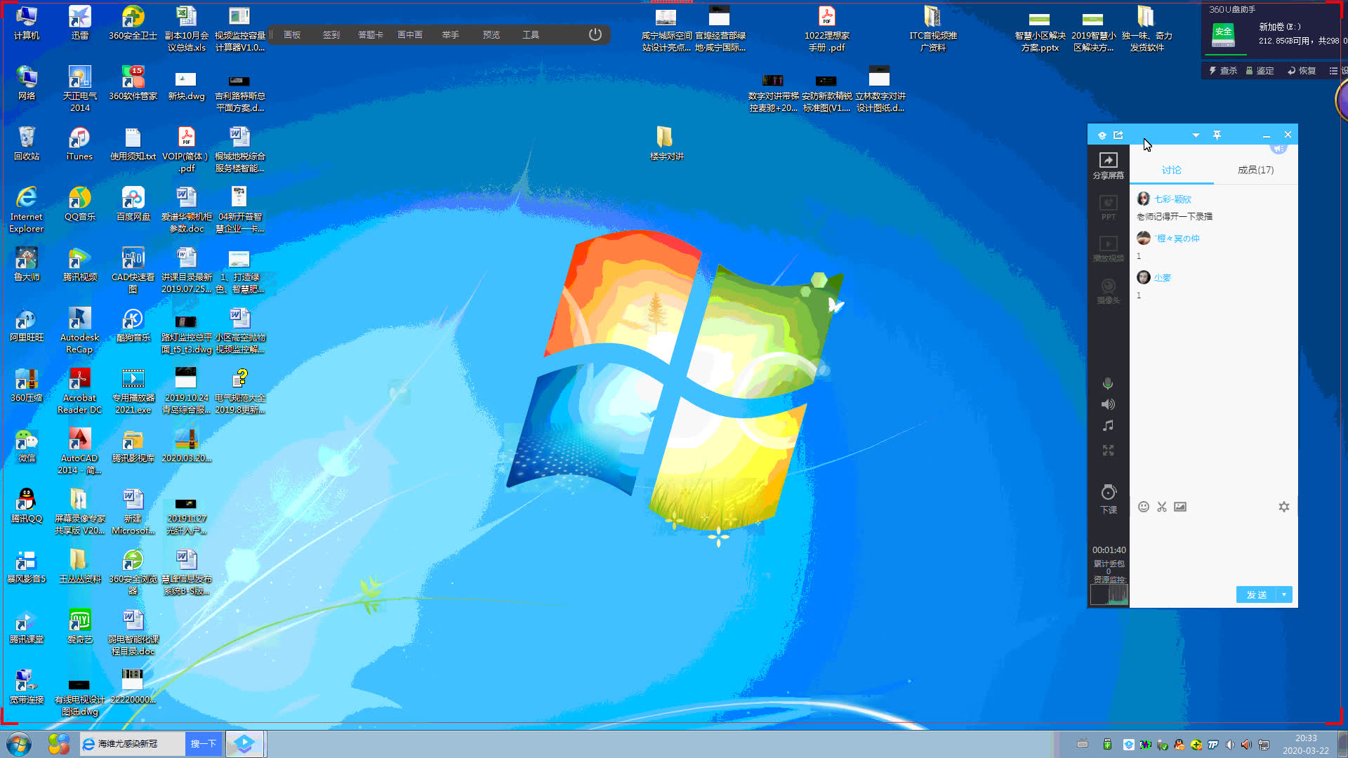Select the 360安全卫士 desktop icon
Screen dimensions: 1348x758
[133, 23]
